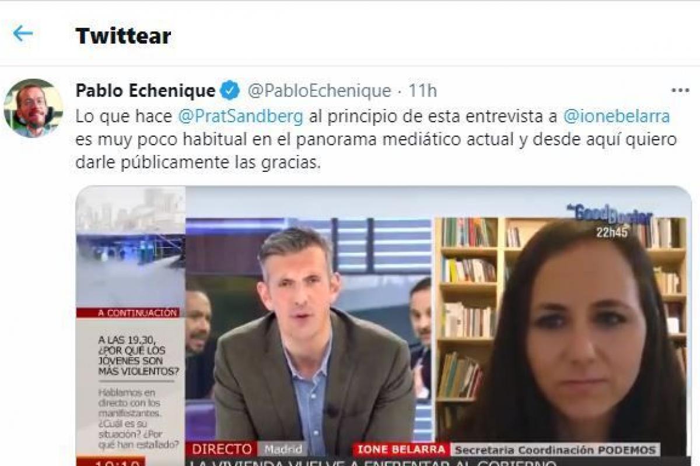Open the @PratSandberg mention
The height and width of the screenshot is (466, 700).
(240, 116)
